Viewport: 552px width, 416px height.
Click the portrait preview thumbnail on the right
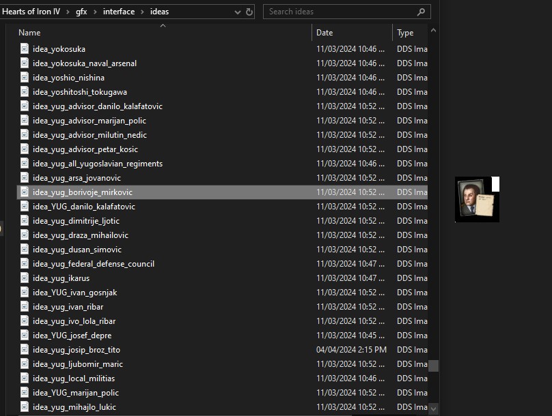pos(476,199)
